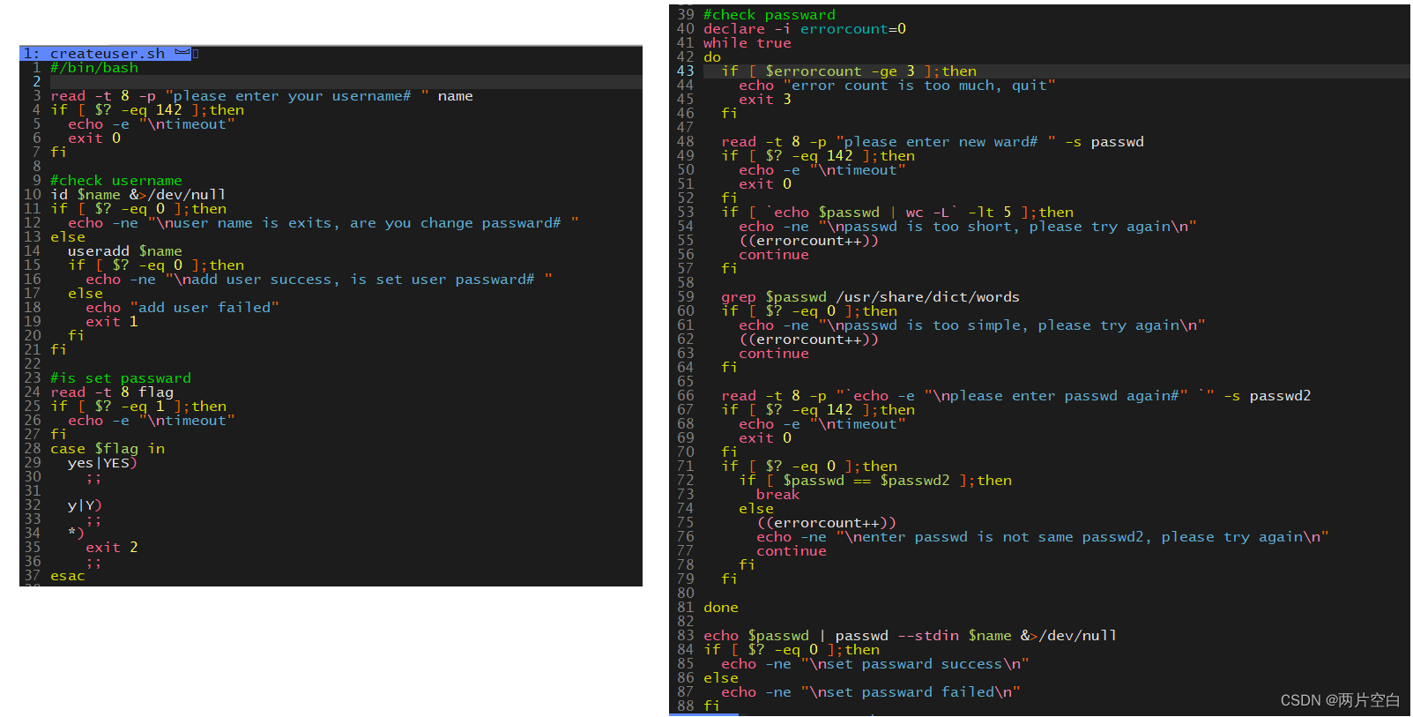Click the line 'id $name &>/dev/null'
The height and width of the screenshot is (717, 1413).
point(138,195)
